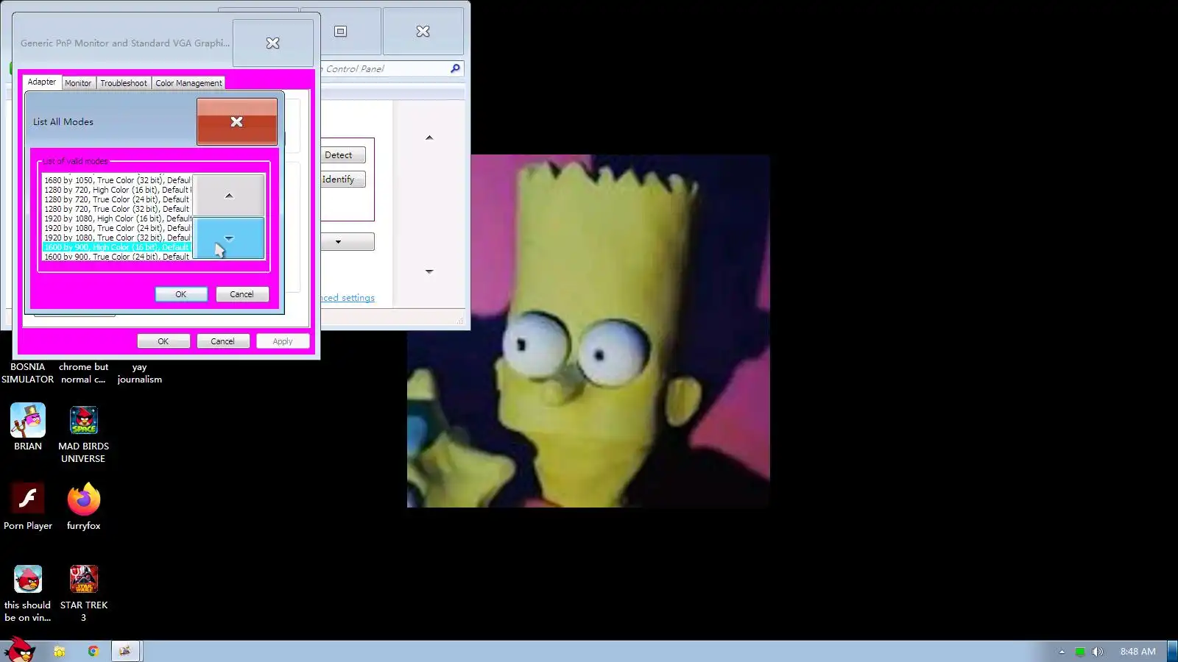Select mode 1920 by 1080 True Color 24 bit
Screen dimensions: 1178x662
(117, 228)
